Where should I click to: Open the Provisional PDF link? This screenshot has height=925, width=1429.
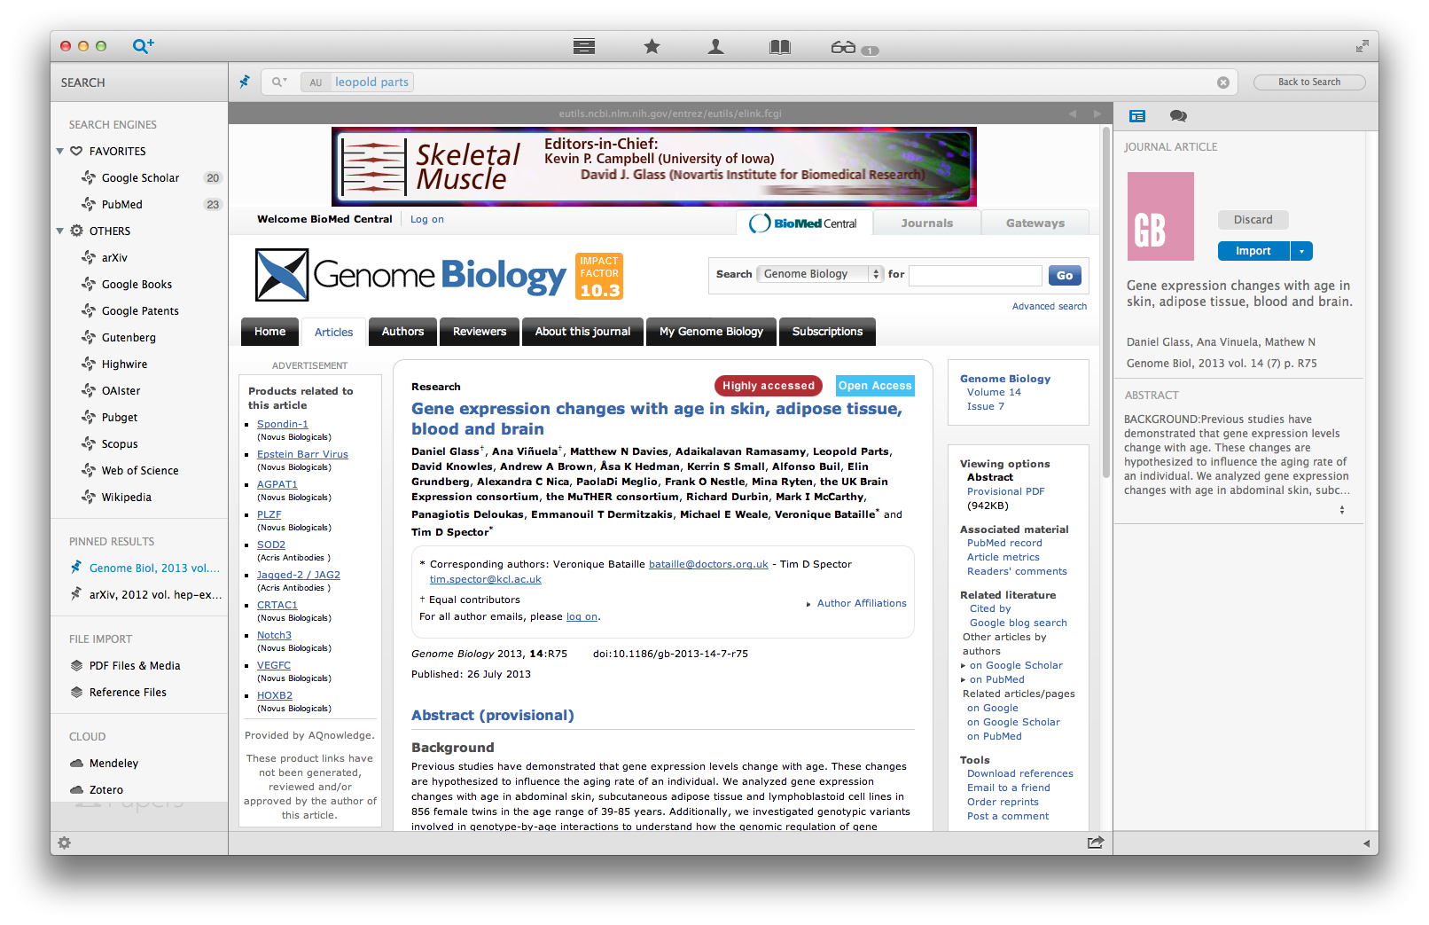point(1005,491)
